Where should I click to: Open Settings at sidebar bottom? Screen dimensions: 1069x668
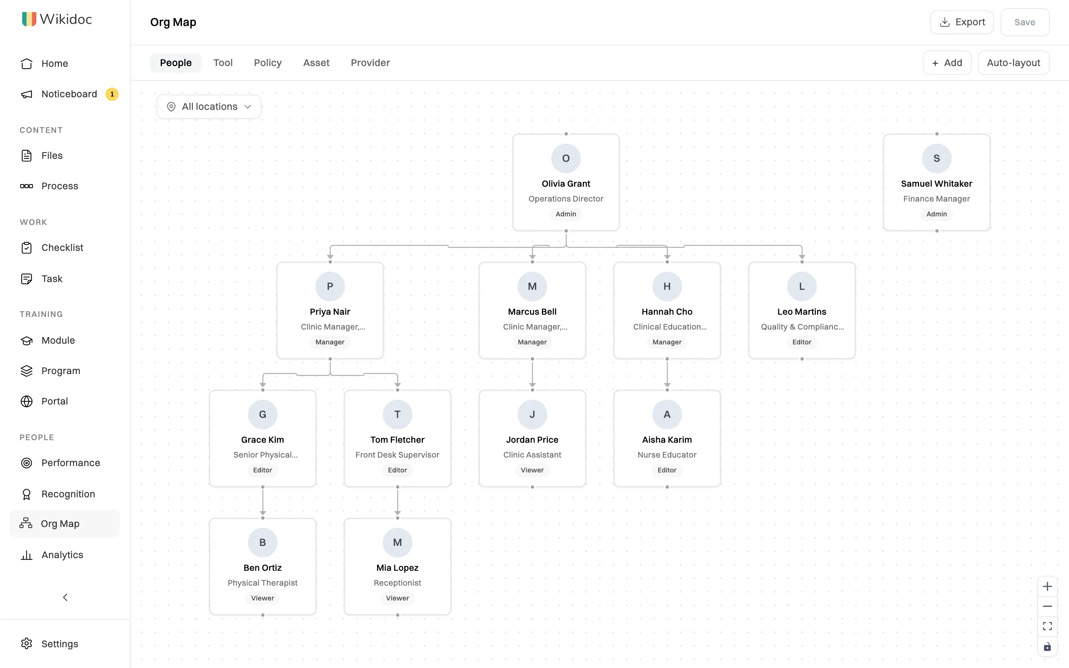65,644
